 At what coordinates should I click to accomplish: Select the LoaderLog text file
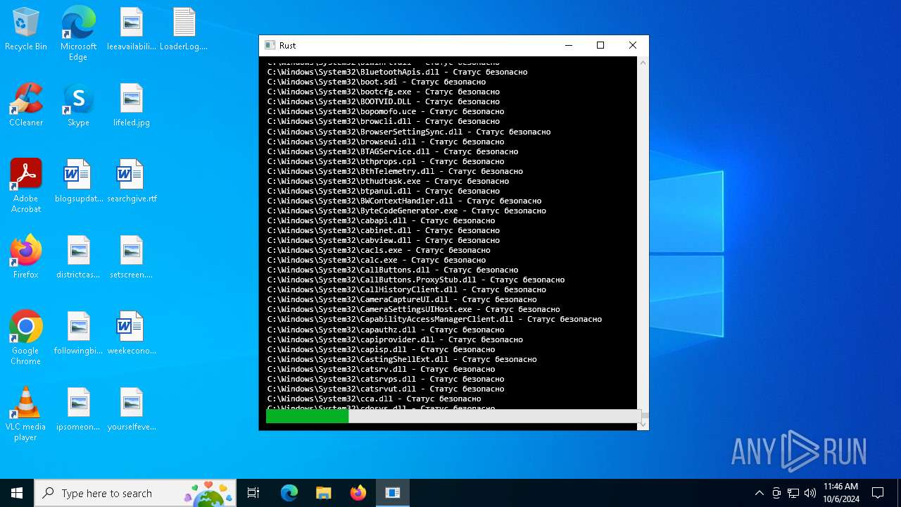pyautogui.click(x=184, y=30)
